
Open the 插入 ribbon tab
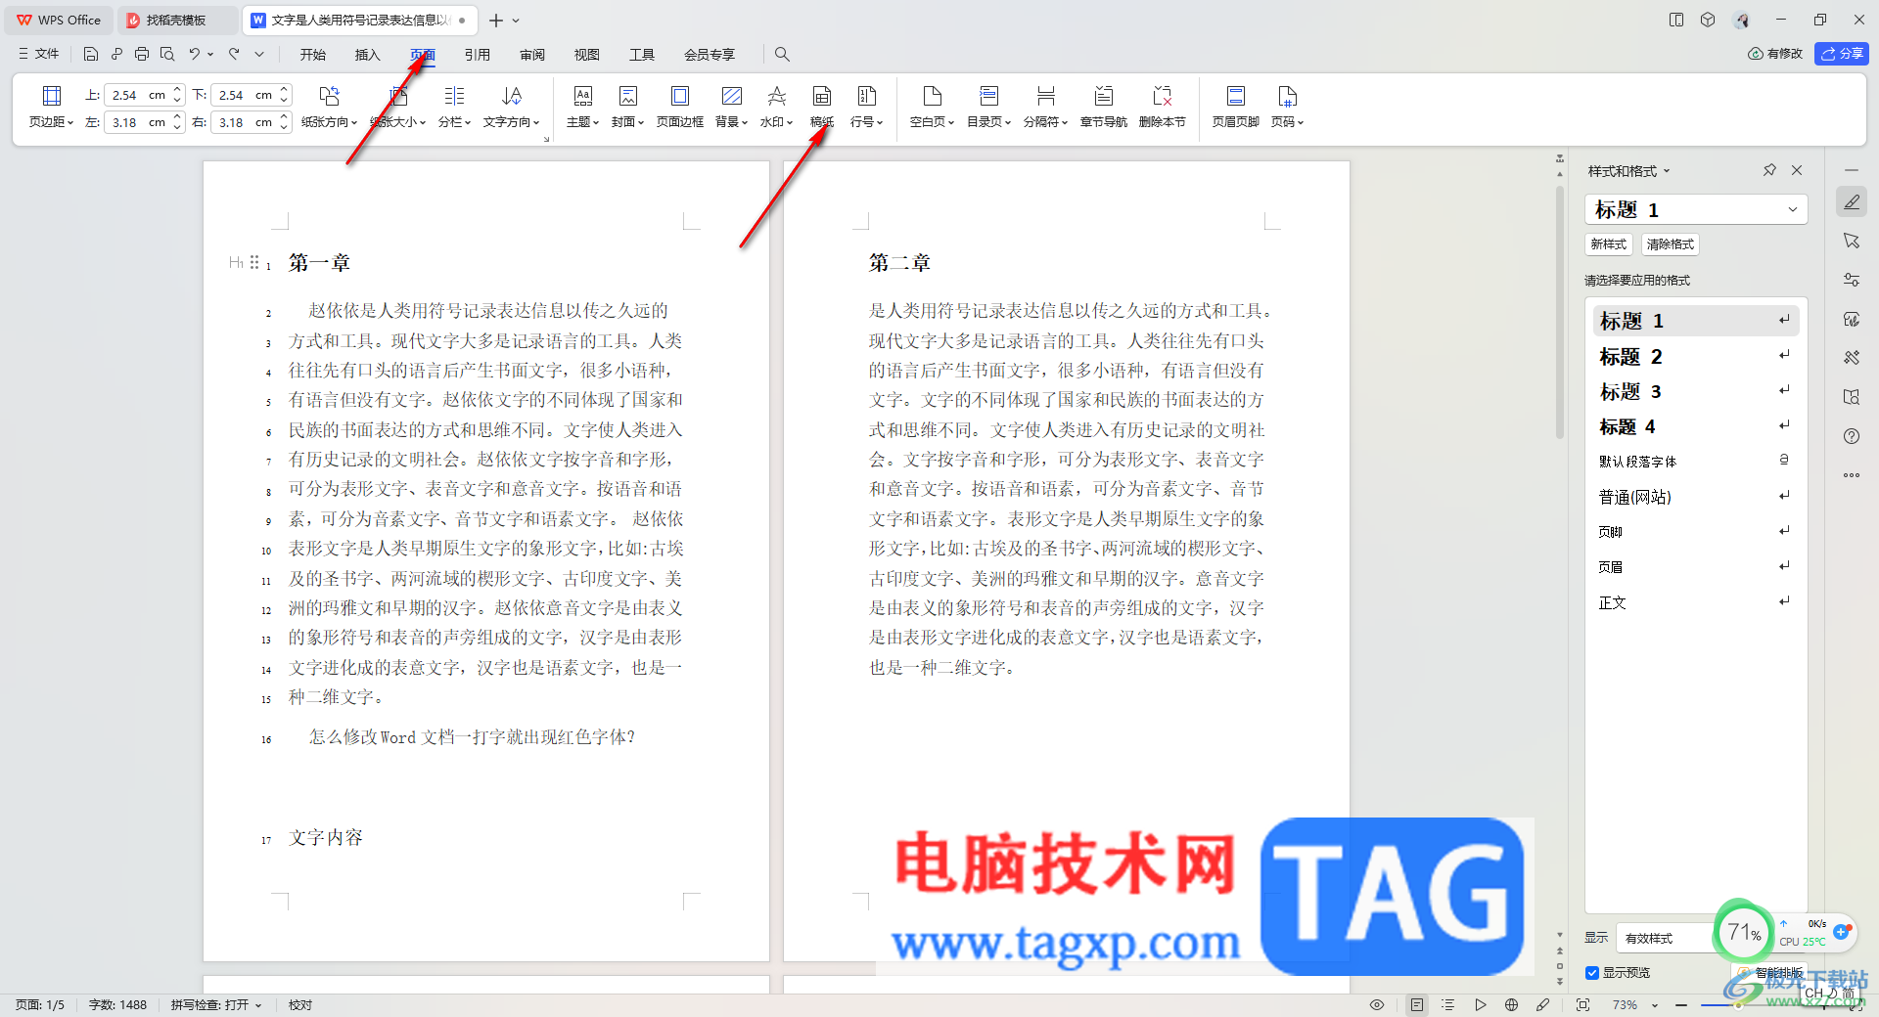368,55
